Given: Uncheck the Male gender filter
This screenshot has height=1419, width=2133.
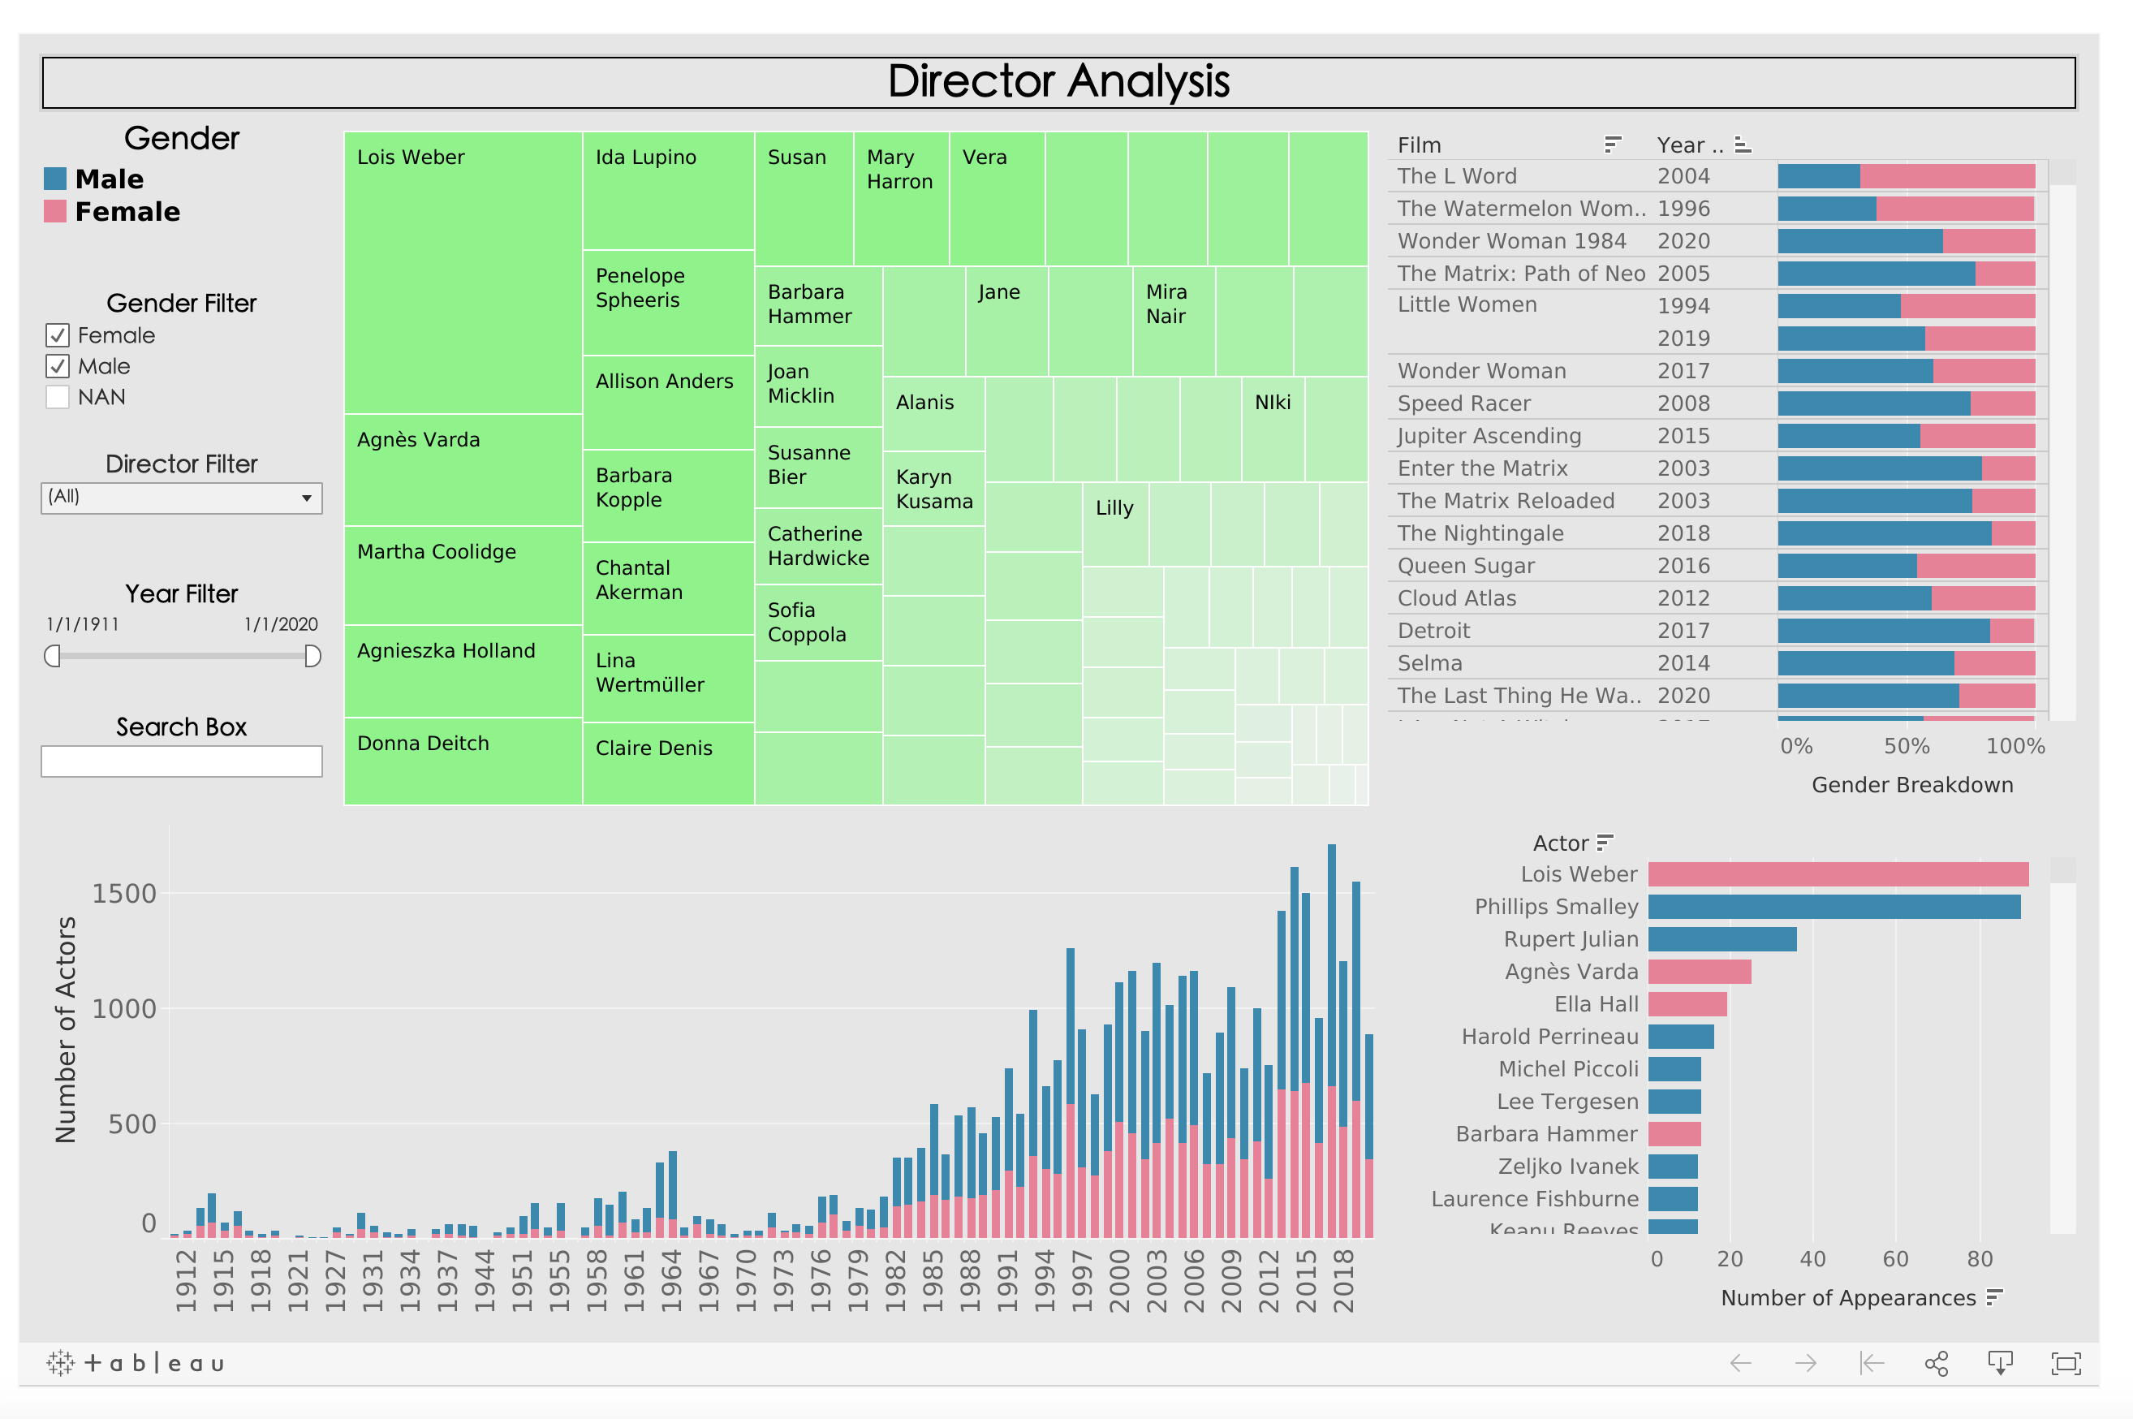Looking at the screenshot, I should tap(58, 366).
